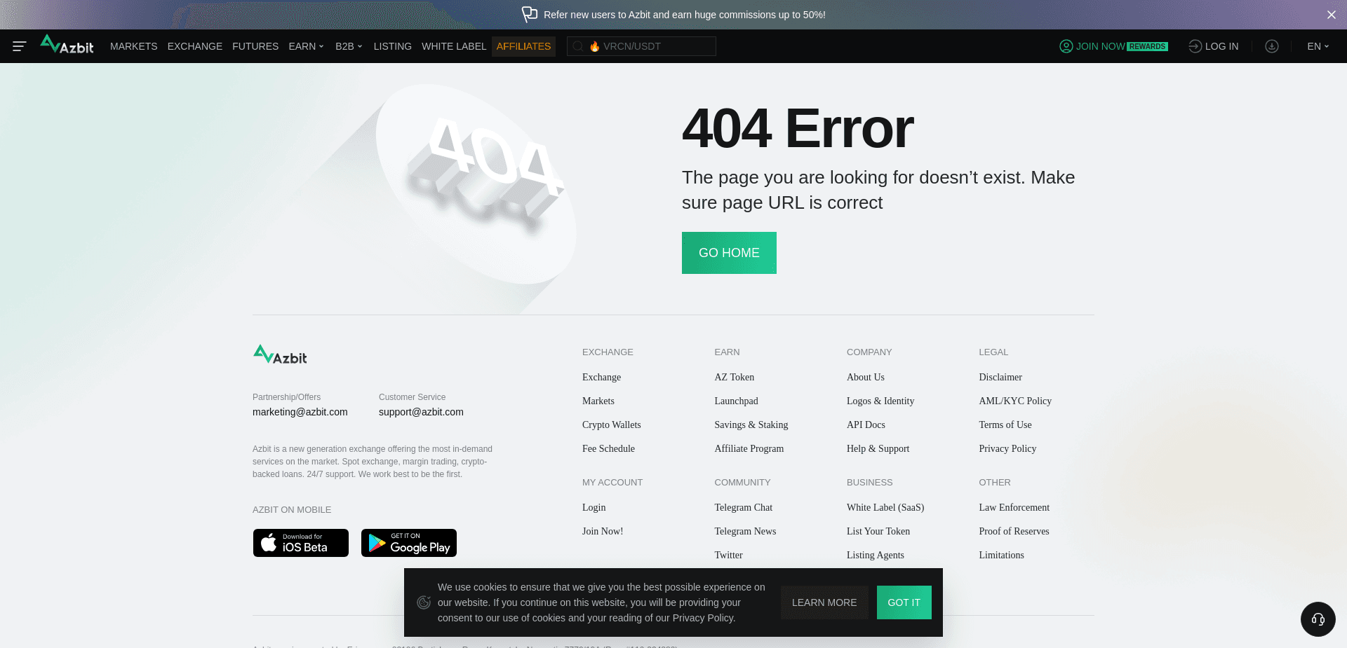Dismiss the referral commissions banner
Image resolution: width=1347 pixels, height=648 pixels.
(x=1331, y=14)
